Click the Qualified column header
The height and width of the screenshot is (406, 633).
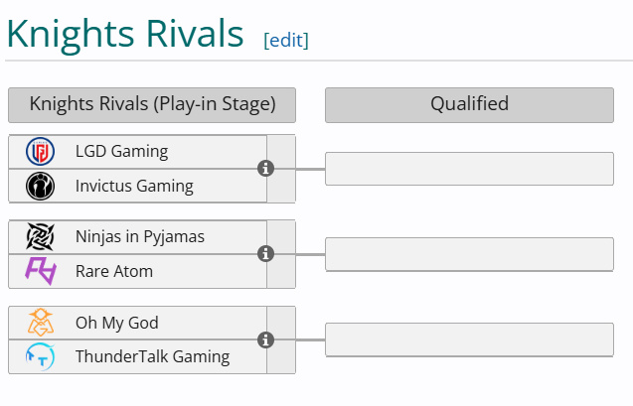pyautogui.click(x=469, y=105)
